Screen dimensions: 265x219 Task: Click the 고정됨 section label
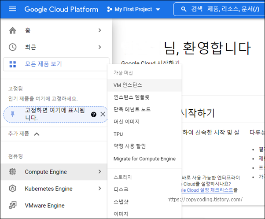click(x=15, y=89)
